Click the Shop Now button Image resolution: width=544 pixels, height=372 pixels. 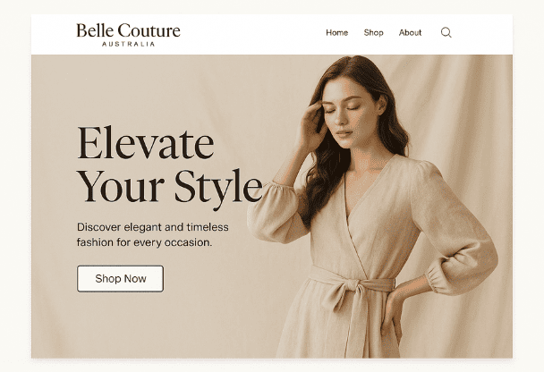(120, 279)
